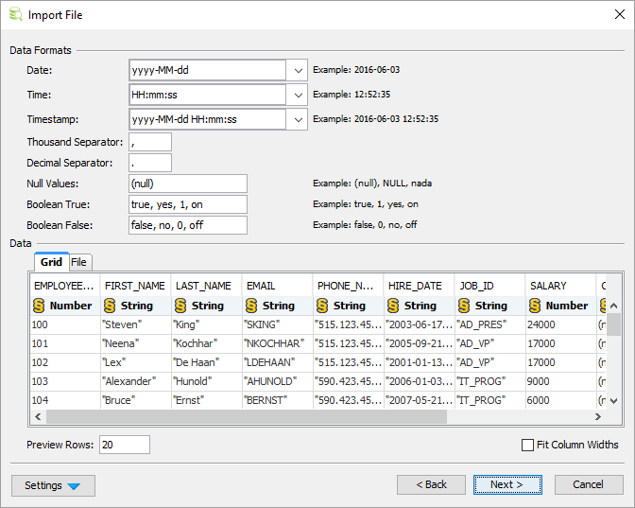Click the grid's scroll up arrow
Image resolution: width=635 pixels, height=508 pixels.
(x=613, y=306)
